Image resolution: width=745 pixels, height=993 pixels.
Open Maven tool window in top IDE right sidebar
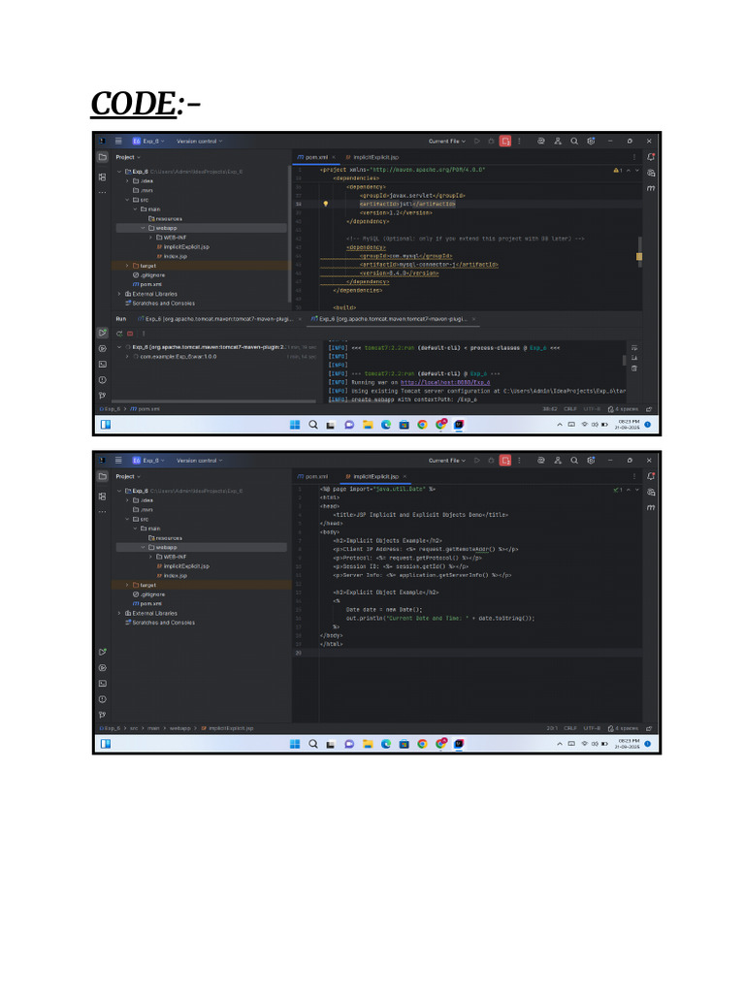coord(651,188)
